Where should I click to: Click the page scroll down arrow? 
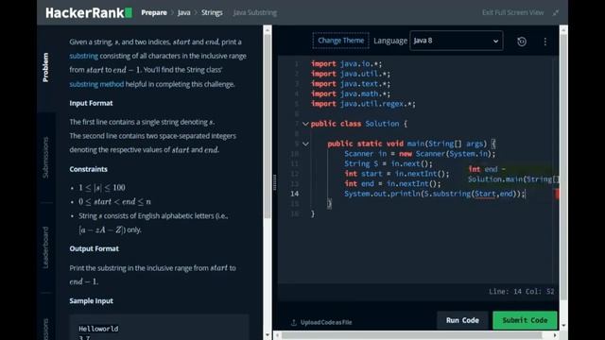click(x=563, y=326)
